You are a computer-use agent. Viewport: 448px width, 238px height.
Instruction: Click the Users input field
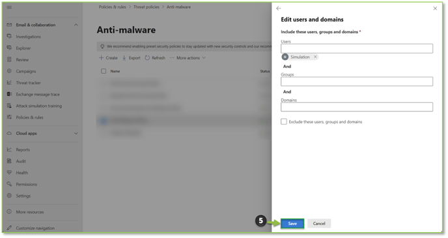click(357, 48)
